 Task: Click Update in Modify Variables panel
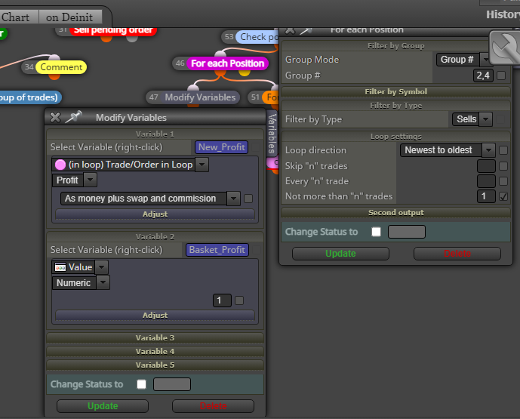[x=103, y=406]
